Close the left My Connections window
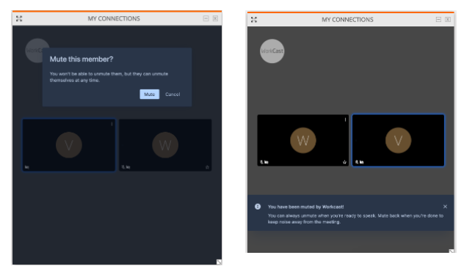 (215, 18)
